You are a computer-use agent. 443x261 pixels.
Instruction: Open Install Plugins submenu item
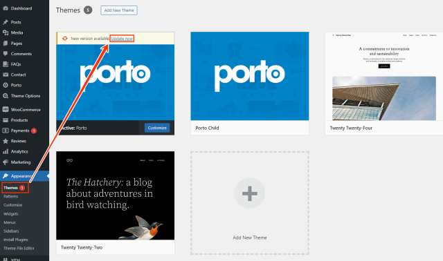[15, 240]
